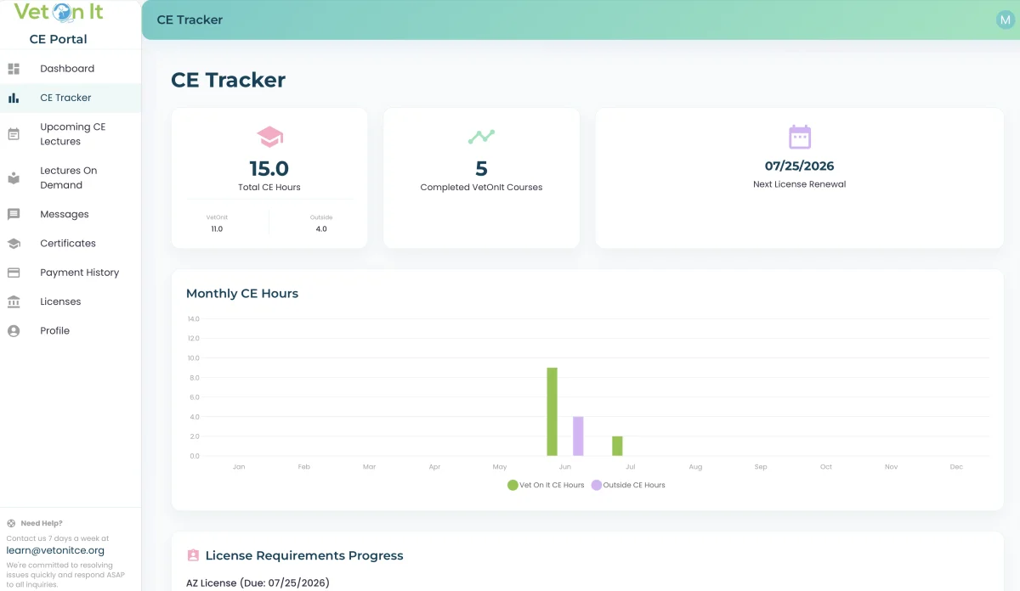This screenshot has height=591, width=1020.
Task: Click the Profile person icon
Action: [14, 331]
